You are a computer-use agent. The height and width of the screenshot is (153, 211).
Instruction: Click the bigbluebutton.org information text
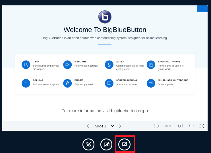tap(105, 111)
